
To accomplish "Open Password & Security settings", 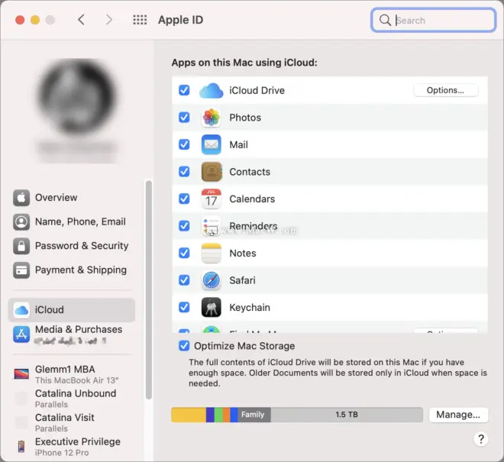I will [x=71, y=246].
